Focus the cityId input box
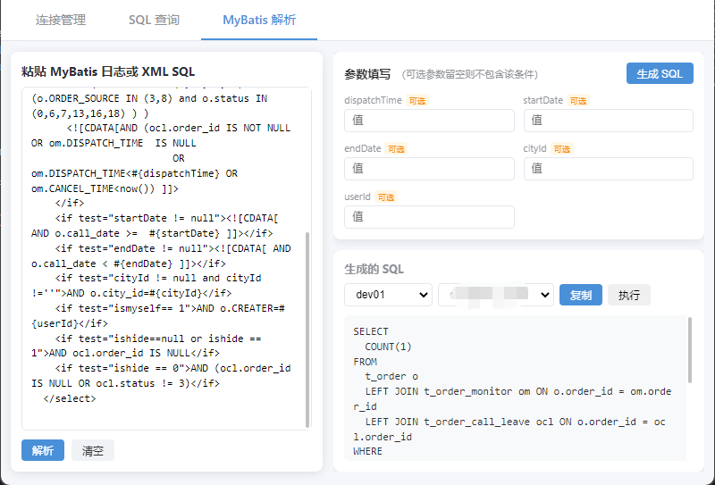Image resolution: width=715 pixels, height=485 pixels. coord(608,169)
